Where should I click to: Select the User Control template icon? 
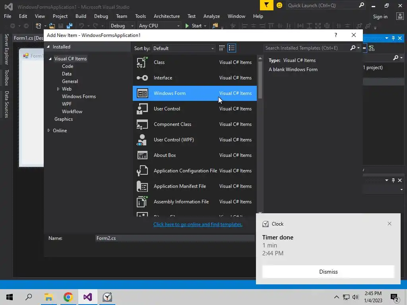(142, 109)
